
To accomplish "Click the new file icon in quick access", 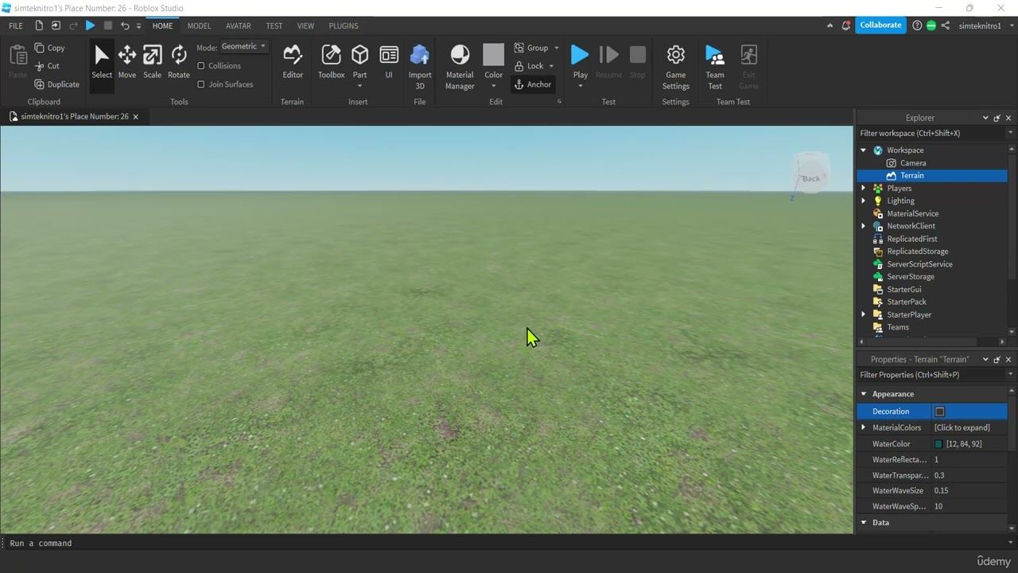I will pos(39,25).
